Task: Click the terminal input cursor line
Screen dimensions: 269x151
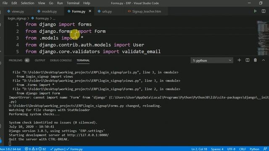Action: pyautogui.click(x=10, y=143)
